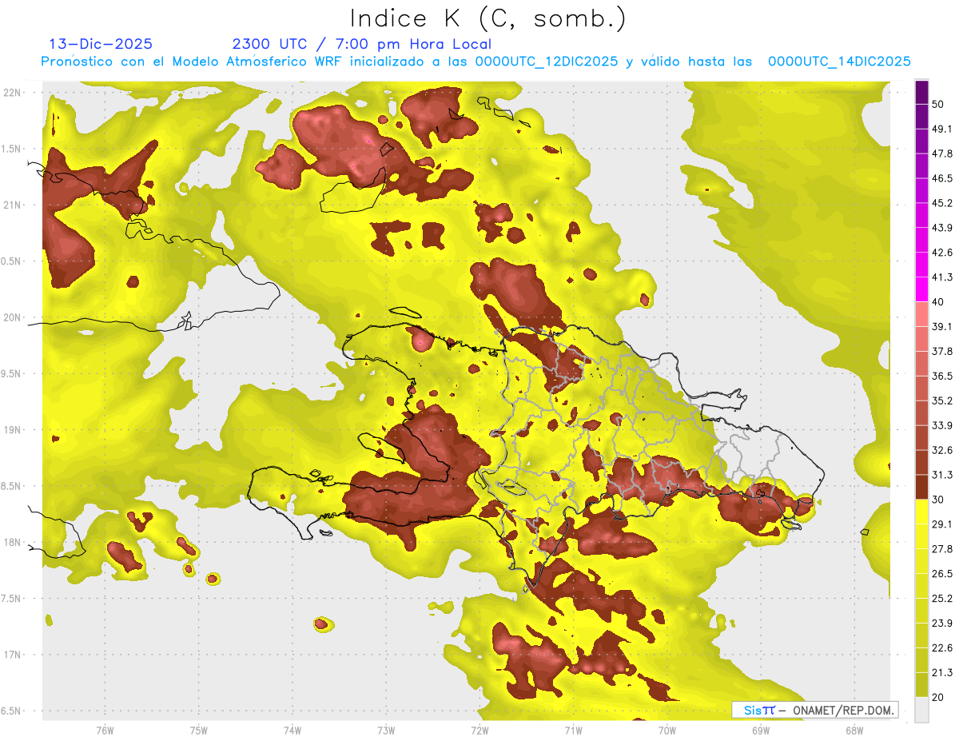Viewport: 959px width, 741px height.
Task: Click the legend value "31.3"
Action: pyautogui.click(x=942, y=475)
